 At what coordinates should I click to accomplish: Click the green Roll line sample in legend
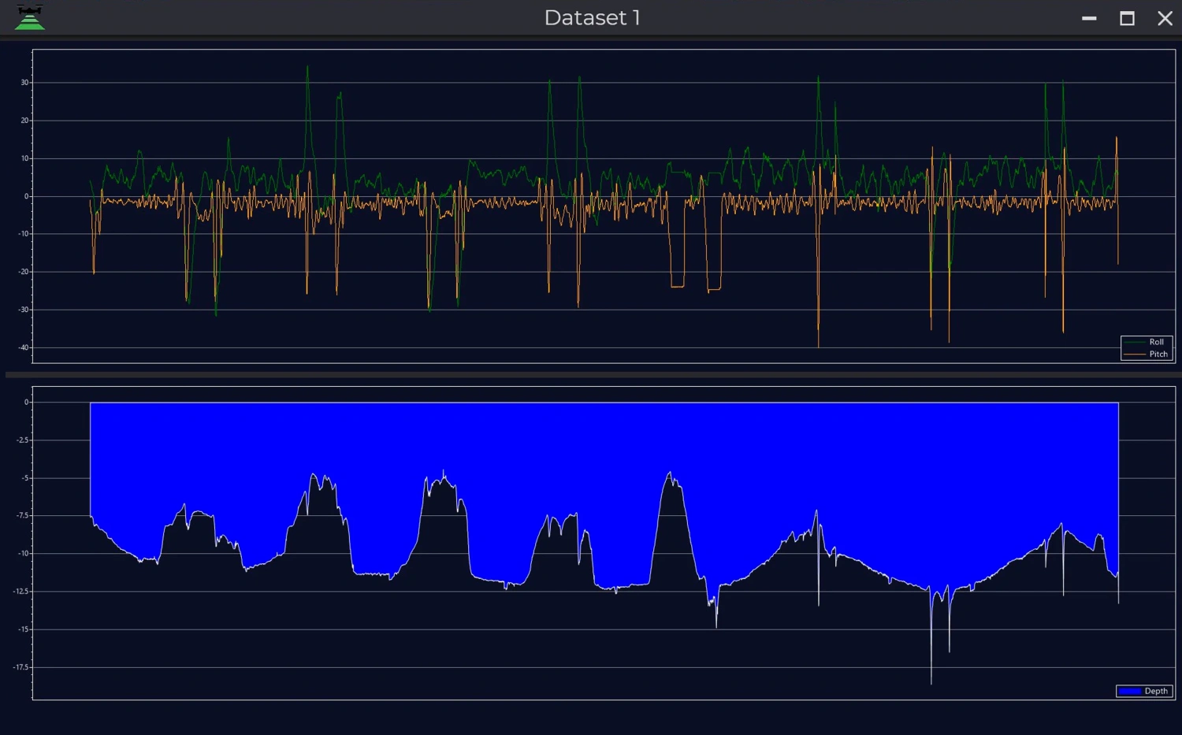click(1135, 342)
